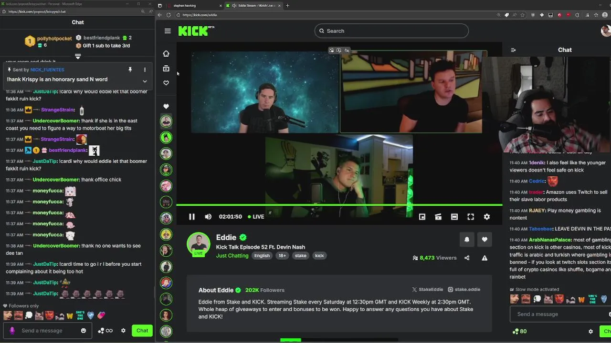Click pollyhotpocket in the gift leaderboard
The image size is (611, 343).
click(54, 39)
